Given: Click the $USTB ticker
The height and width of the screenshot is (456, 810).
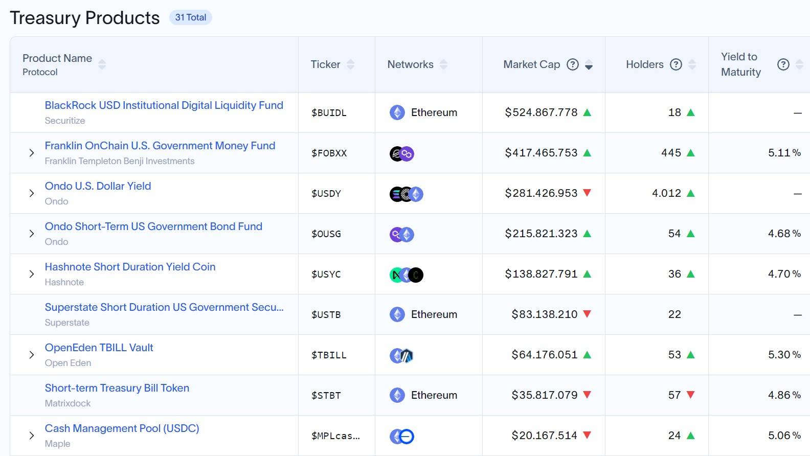Looking at the screenshot, I should [326, 314].
